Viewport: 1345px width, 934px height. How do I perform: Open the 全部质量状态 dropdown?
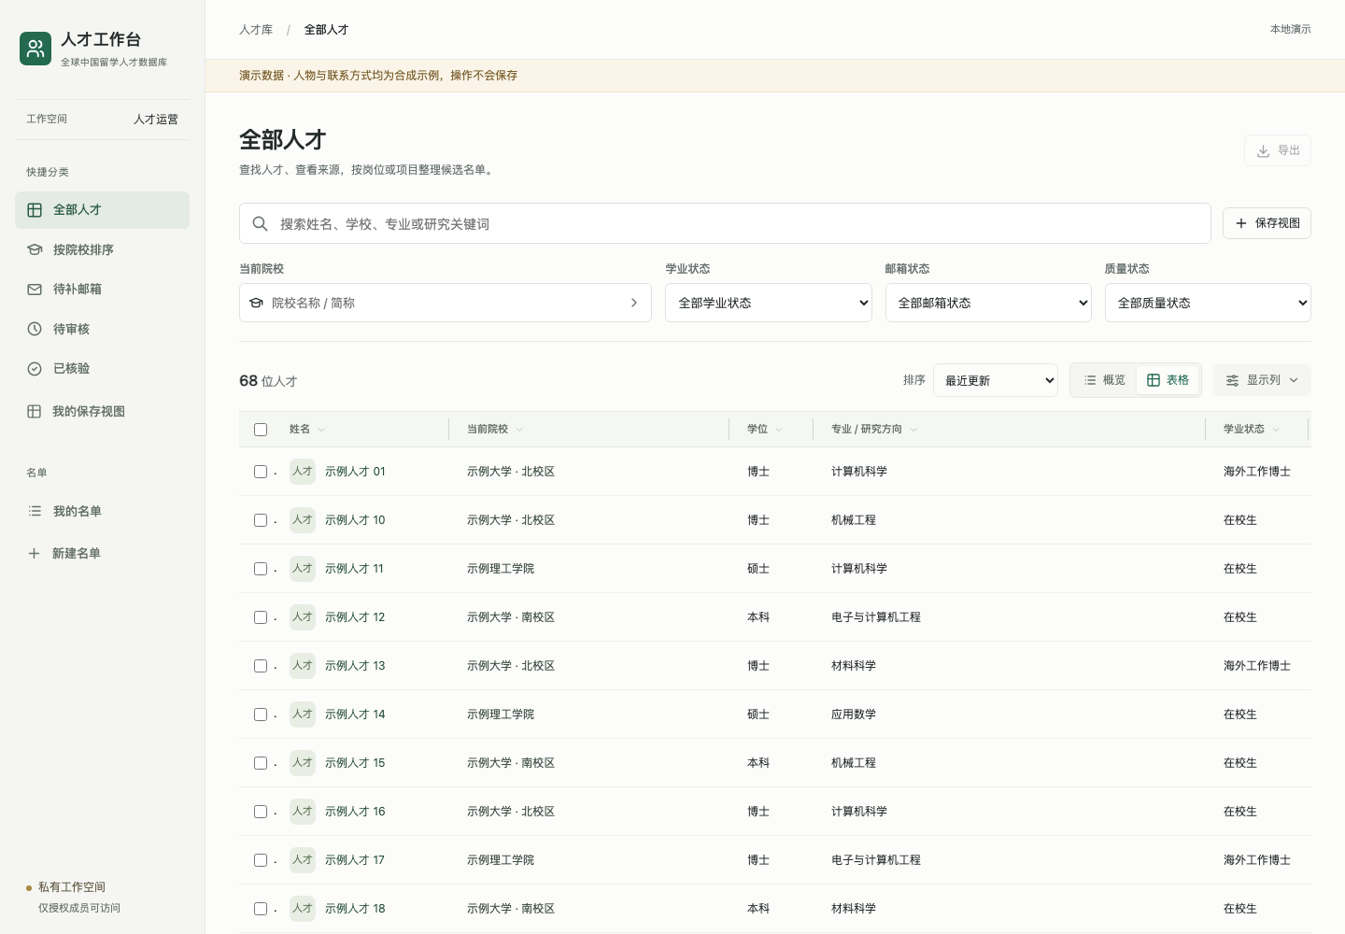coord(1208,303)
